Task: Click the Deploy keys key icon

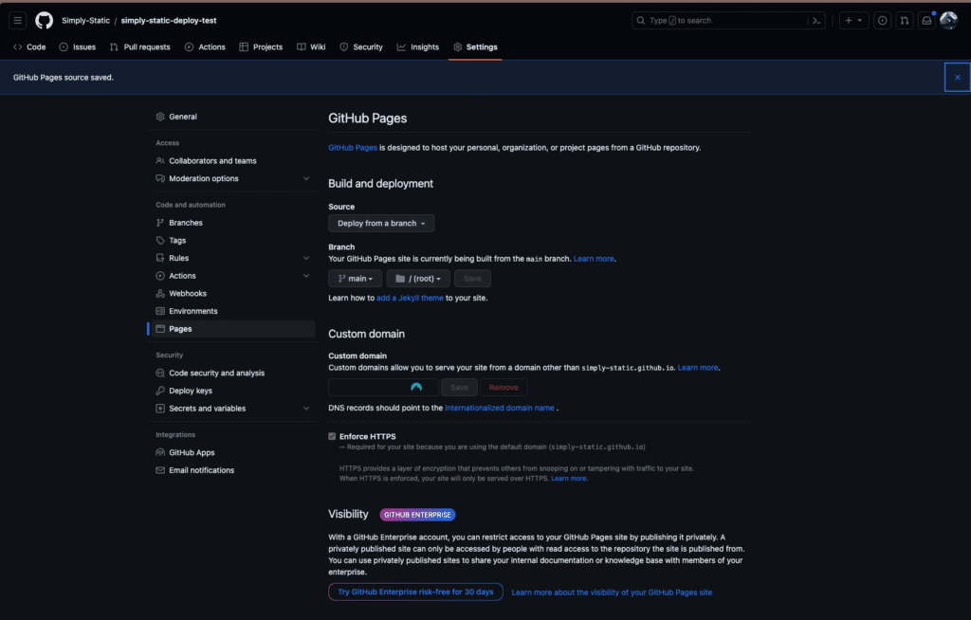Action: click(160, 391)
